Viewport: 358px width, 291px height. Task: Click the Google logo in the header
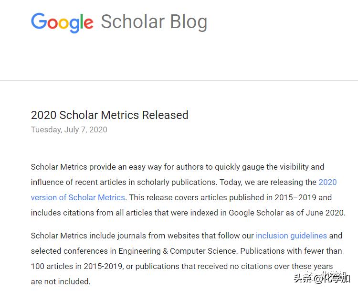[62, 22]
